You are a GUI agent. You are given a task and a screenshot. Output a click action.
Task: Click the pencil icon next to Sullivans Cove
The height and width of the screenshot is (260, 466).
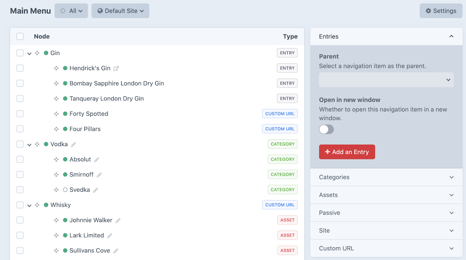pos(116,251)
